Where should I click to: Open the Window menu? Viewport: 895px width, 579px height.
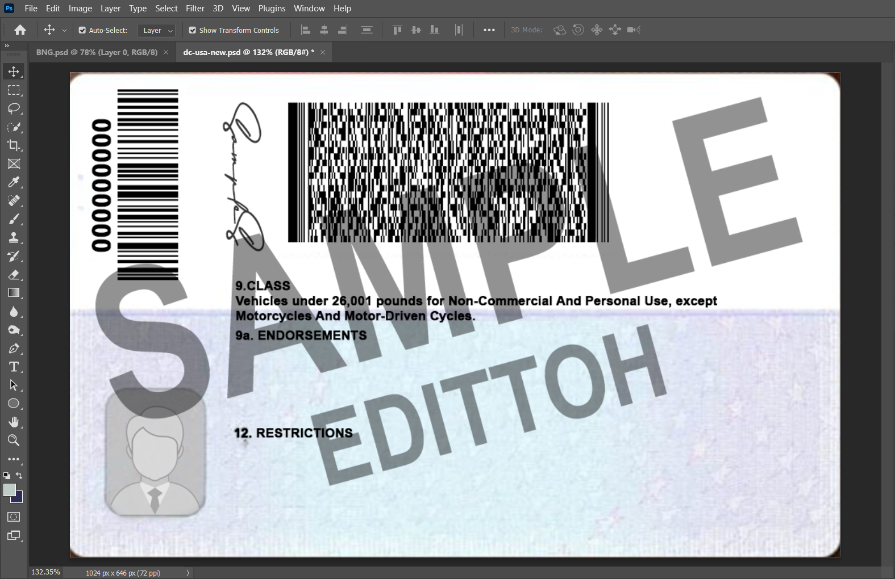[309, 9]
